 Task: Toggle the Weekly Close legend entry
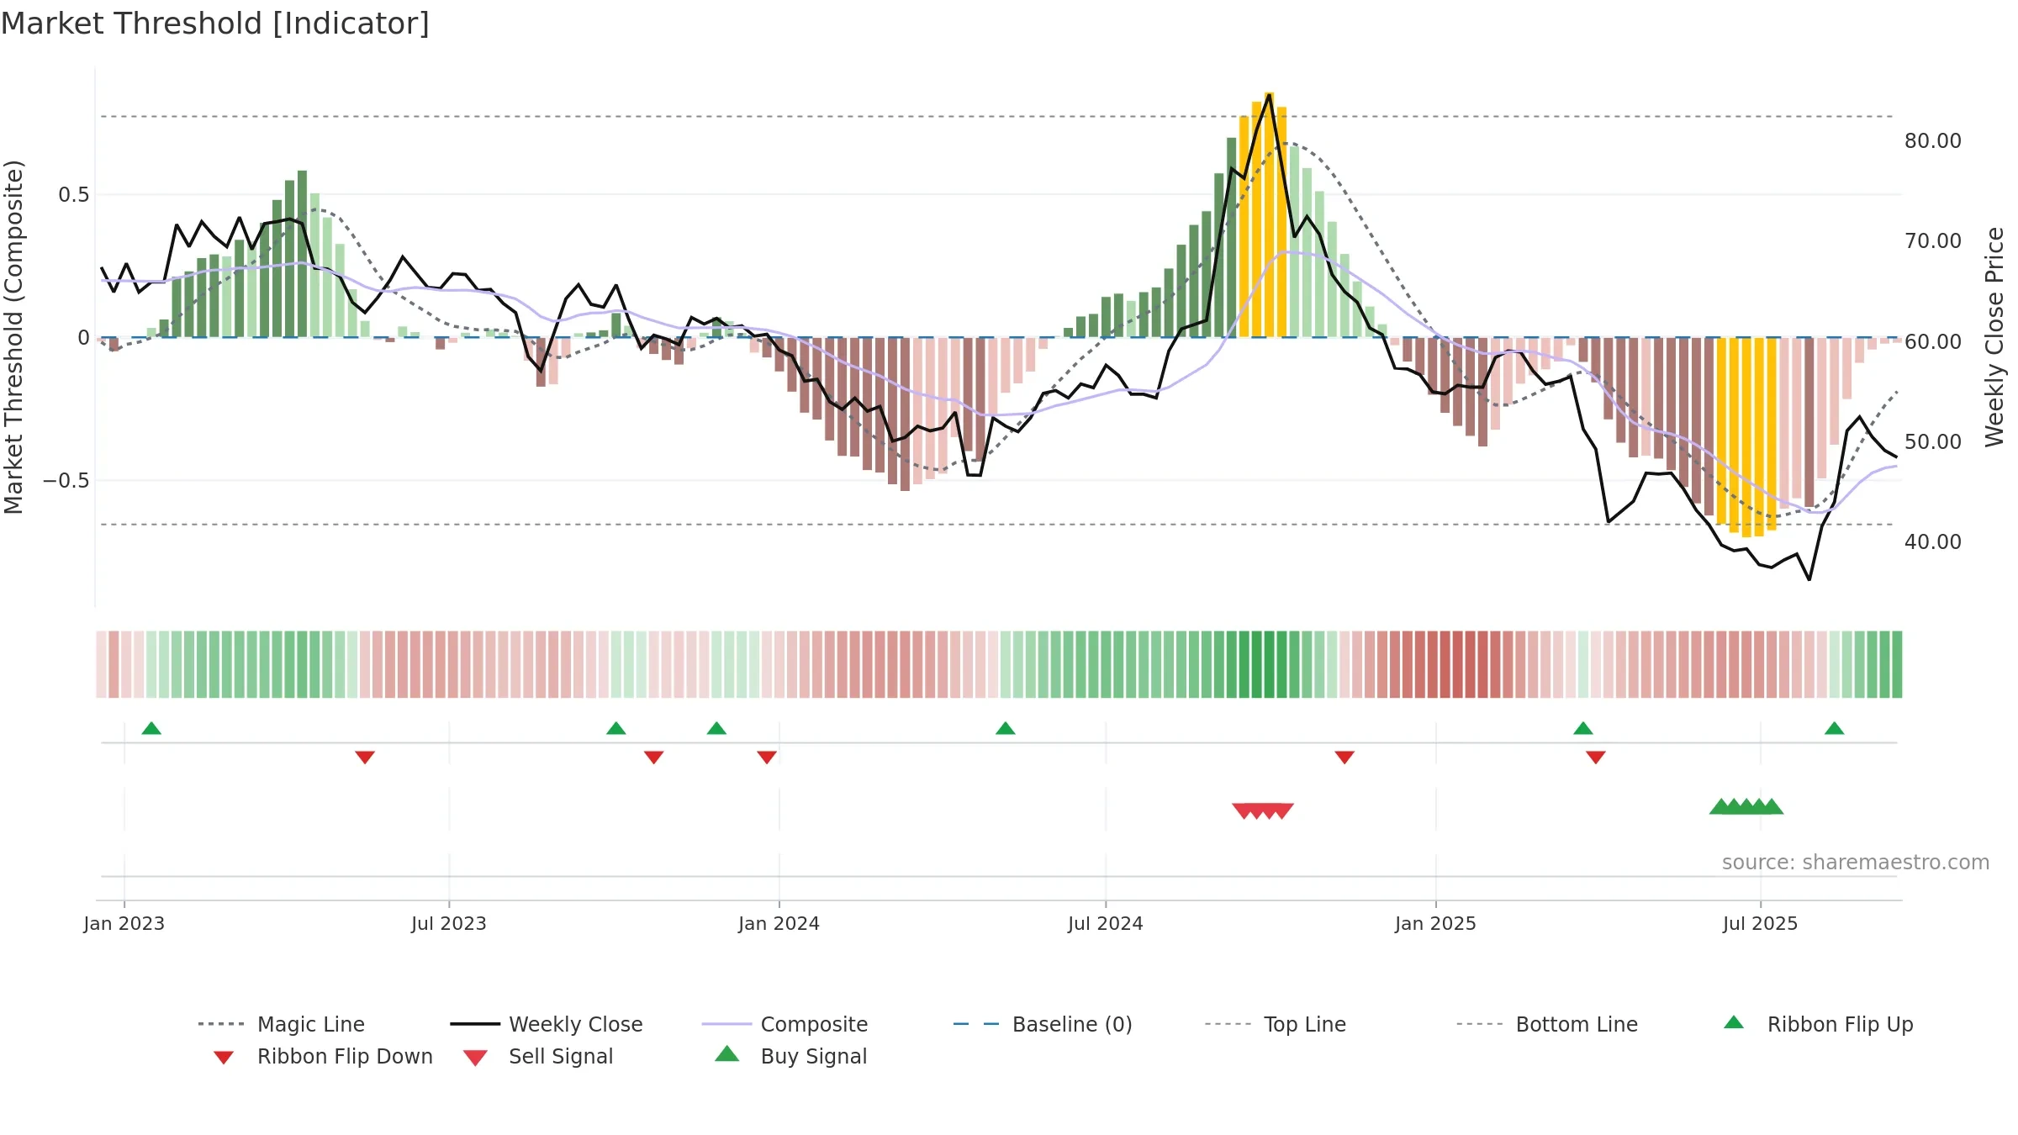[547, 1024]
